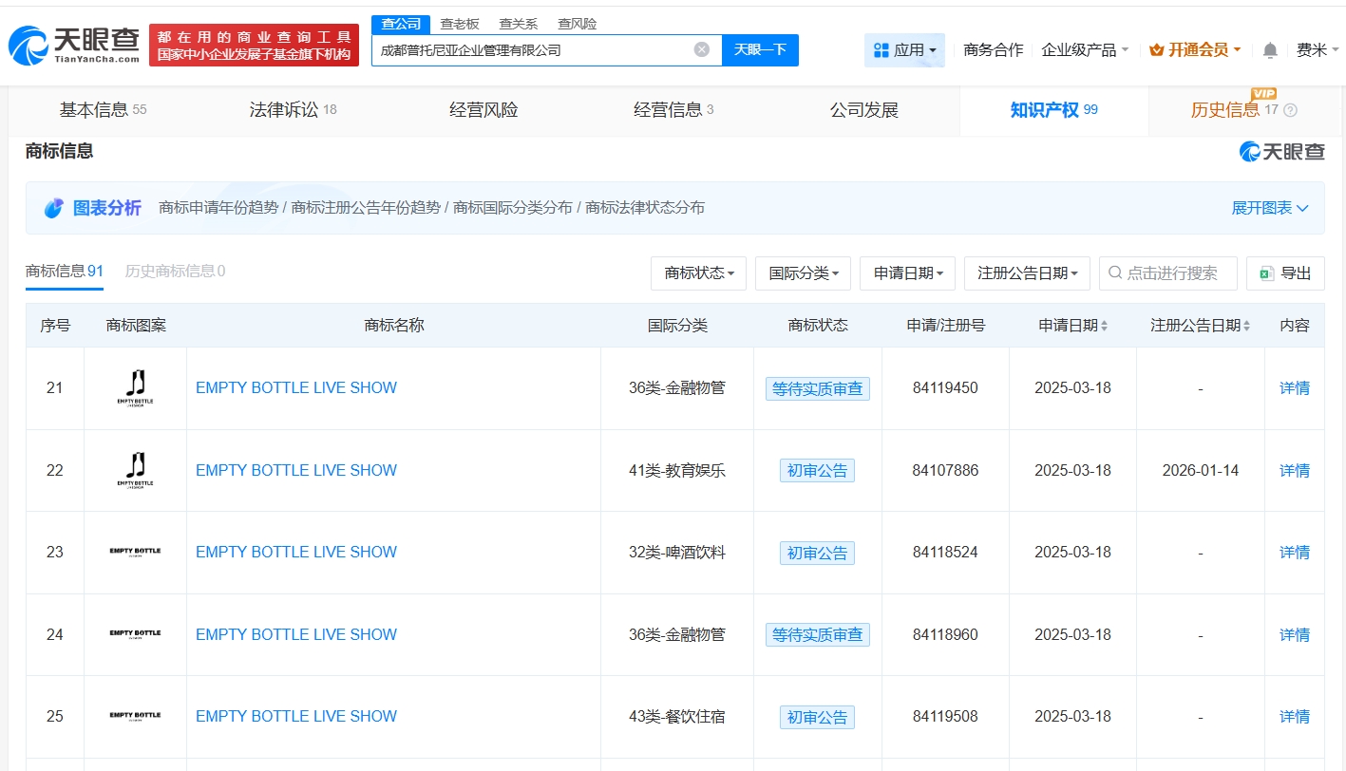
Task: Open the 开通会员 membership menu
Action: (1195, 50)
